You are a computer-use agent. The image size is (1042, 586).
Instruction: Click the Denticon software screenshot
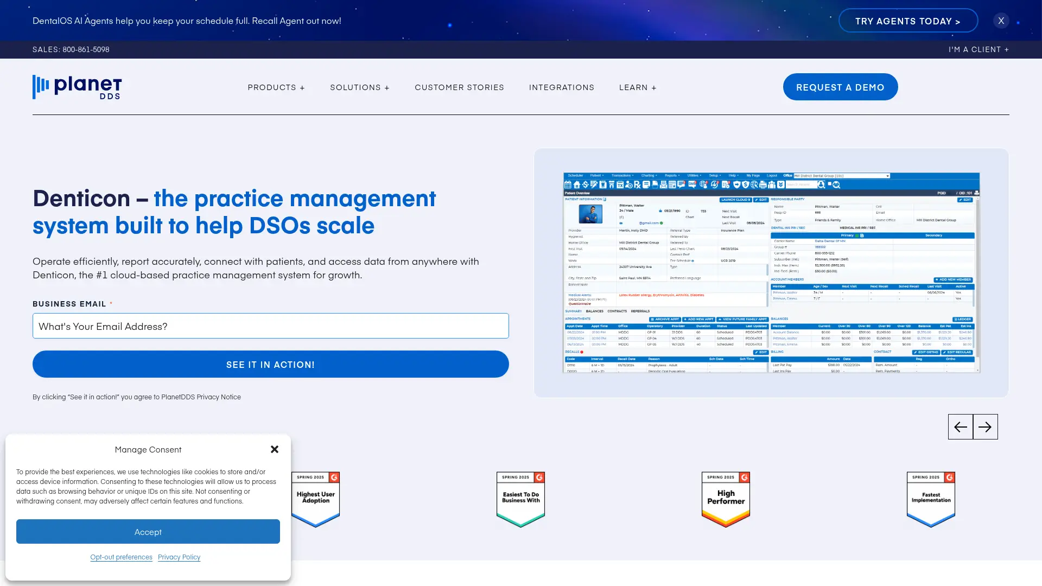click(x=771, y=273)
